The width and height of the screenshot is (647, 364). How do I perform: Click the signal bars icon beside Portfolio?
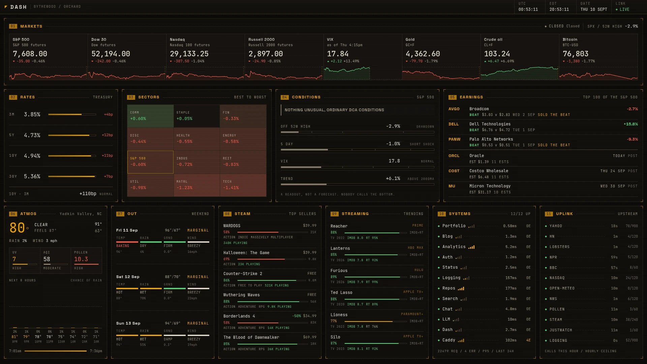471,226
